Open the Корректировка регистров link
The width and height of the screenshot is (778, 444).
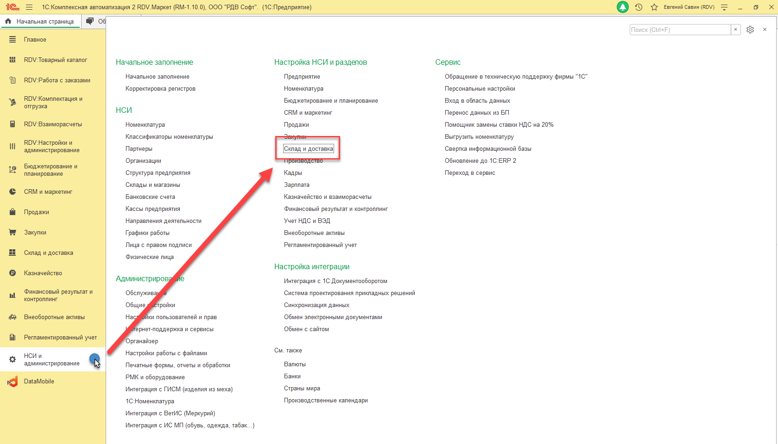[160, 89]
